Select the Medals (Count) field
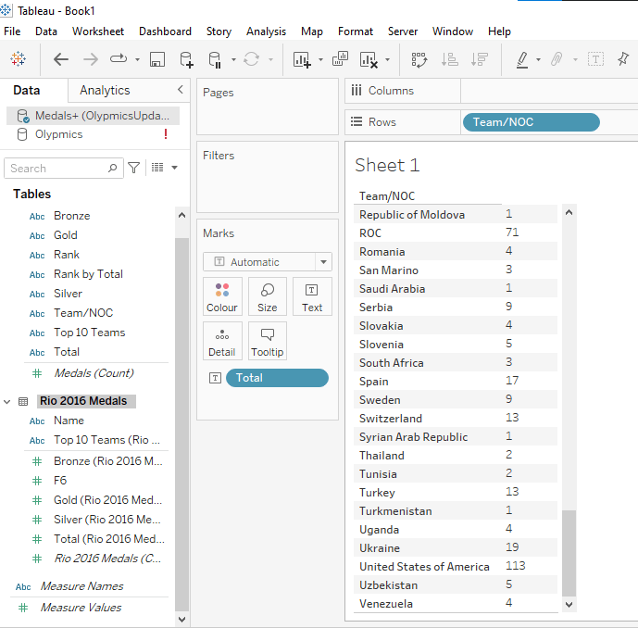 [x=94, y=372]
